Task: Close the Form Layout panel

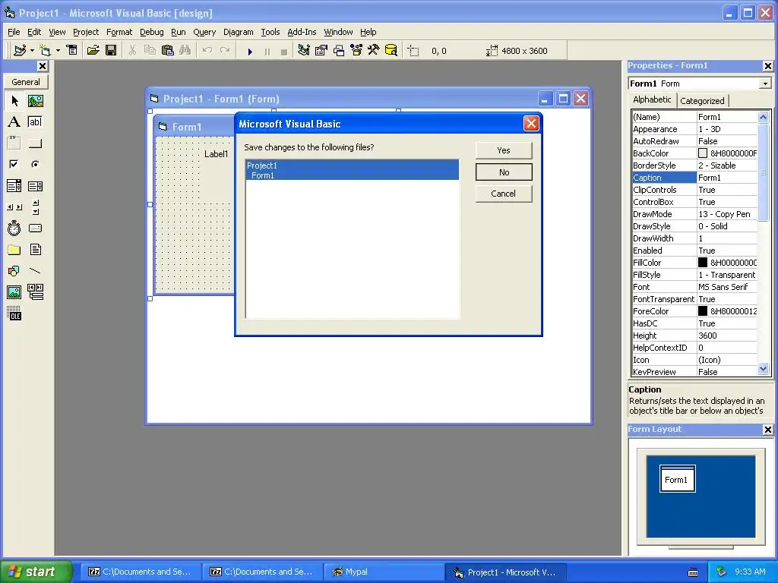Action: point(767,430)
